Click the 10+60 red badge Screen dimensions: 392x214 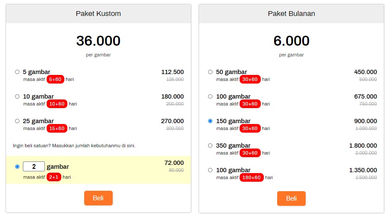point(57,104)
